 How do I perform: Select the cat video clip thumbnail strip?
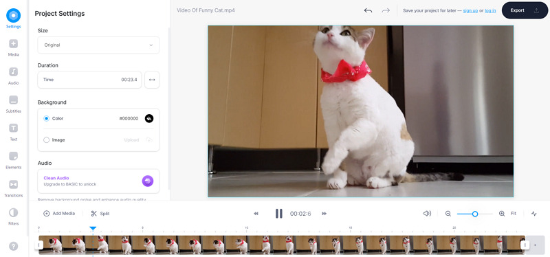(282, 245)
